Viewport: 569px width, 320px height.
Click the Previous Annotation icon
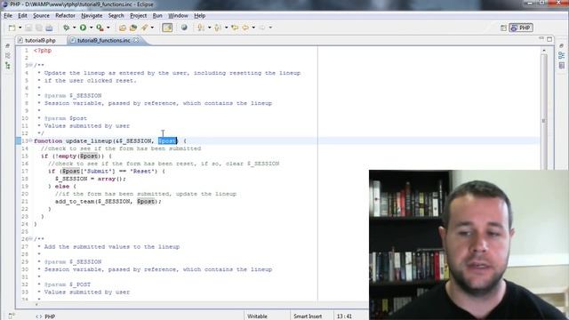pos(218,28)
